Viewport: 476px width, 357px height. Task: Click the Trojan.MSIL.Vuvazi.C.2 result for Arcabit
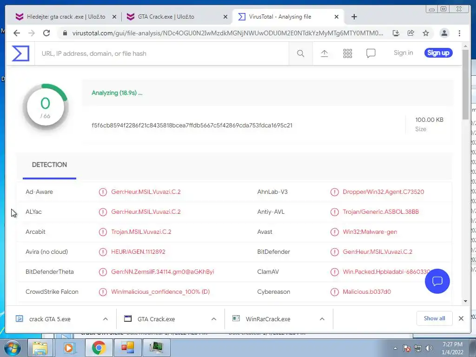[x=141, y=232]
